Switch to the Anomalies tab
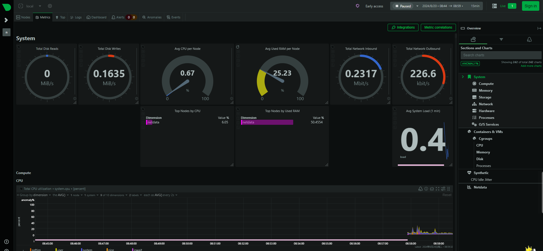This screenshot has width=543, height=251. point(152,17)
